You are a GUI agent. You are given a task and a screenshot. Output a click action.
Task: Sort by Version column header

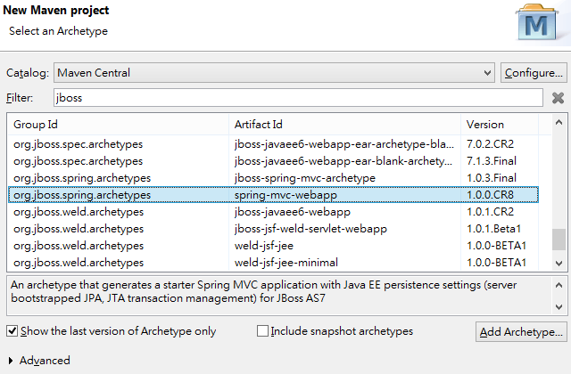coord(504,124)
